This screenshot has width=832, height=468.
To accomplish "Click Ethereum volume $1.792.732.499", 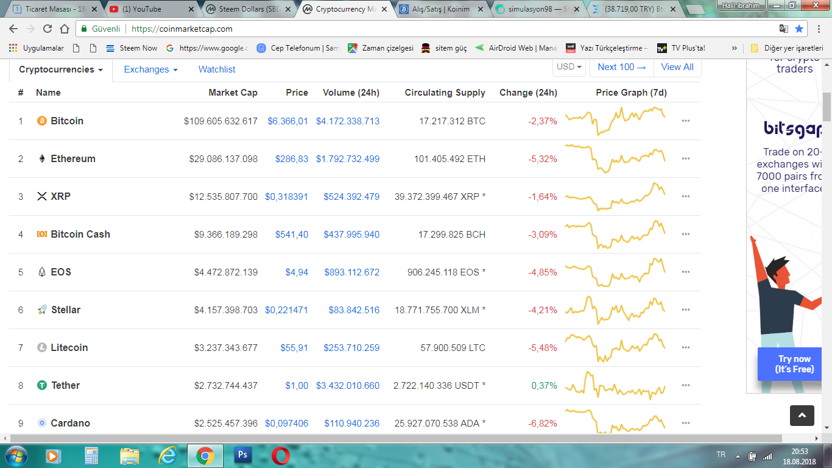I will point(348,158).
